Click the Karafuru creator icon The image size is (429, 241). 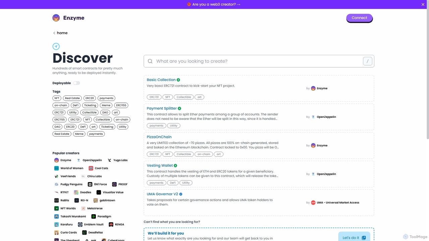click(57, 225)
